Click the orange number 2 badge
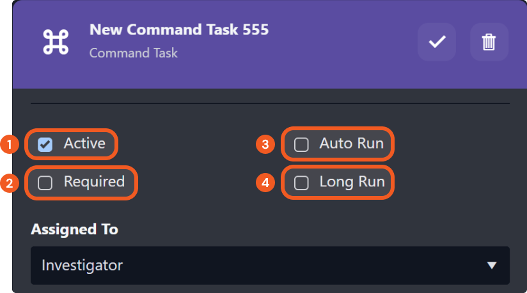Screen dimensions: 527x293 (9, 183)
